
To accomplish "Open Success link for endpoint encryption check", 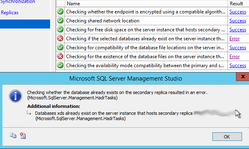I will click(238, 12).
